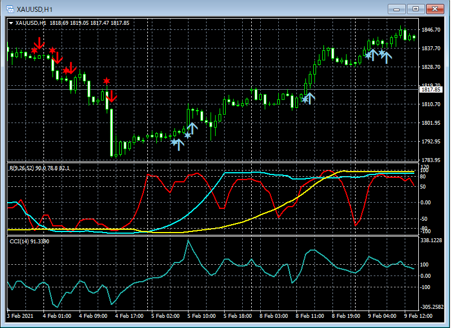This screenshot has width=451, height=328.
Task: Select the CCI(14) 91.3390 indicator label
Action: click(x=29, y=242)
